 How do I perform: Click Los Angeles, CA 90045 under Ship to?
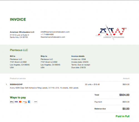50,65
